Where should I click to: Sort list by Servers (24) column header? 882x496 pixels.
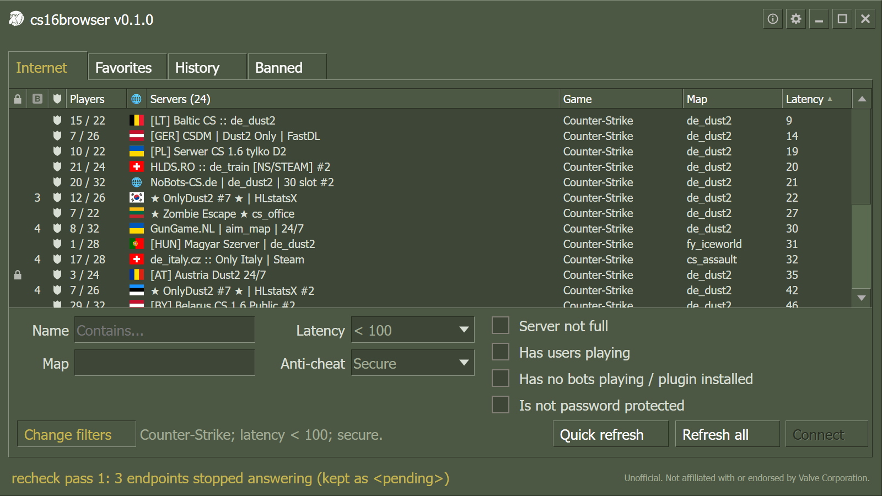tap(353, 99)
